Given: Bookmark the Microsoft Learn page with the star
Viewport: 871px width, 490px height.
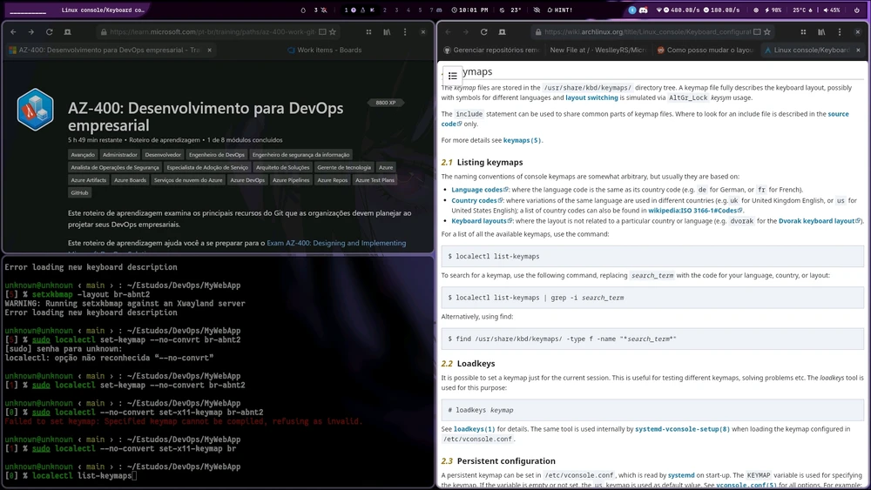Looking at the screenshot, I should tap(332, 32).
